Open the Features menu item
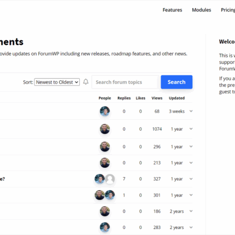The height and width of the screenshot is (235, 235). click(x=172, y=10)
